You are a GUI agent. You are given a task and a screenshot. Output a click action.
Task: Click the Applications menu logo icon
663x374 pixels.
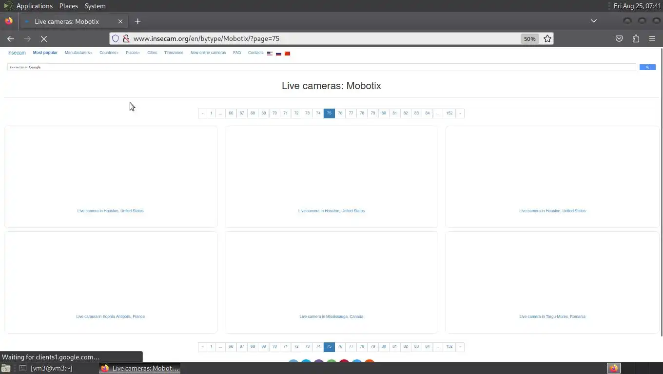click(8, 6)
